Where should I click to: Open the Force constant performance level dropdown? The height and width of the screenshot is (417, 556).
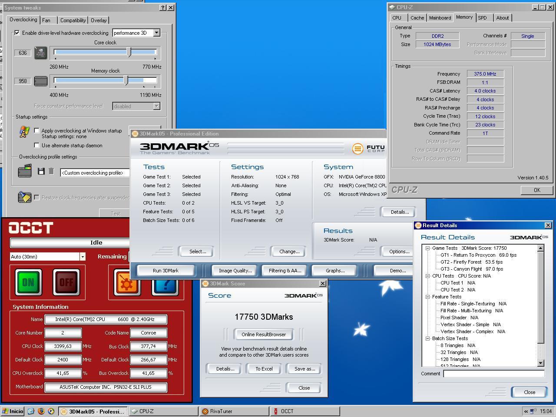coord(156,106)
